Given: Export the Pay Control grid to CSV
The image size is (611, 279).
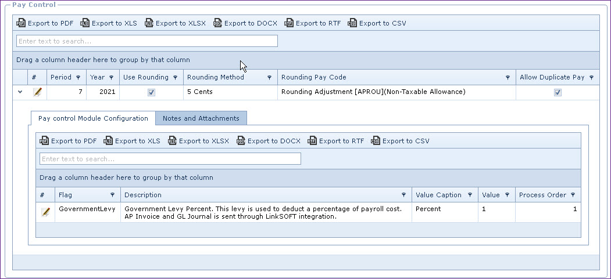Looking at the screenshot, I should (377, 23).
